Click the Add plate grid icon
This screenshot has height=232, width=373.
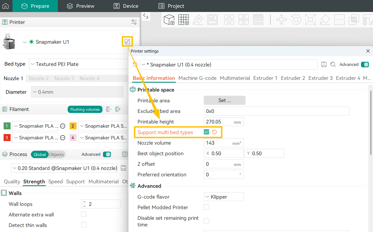(183, 20)
